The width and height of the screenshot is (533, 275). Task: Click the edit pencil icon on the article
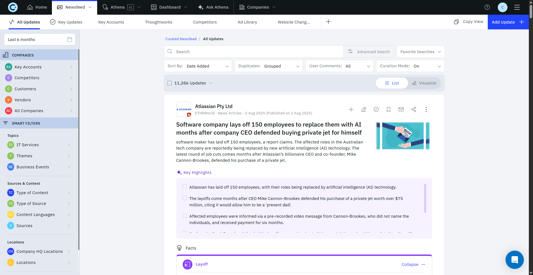364,109
